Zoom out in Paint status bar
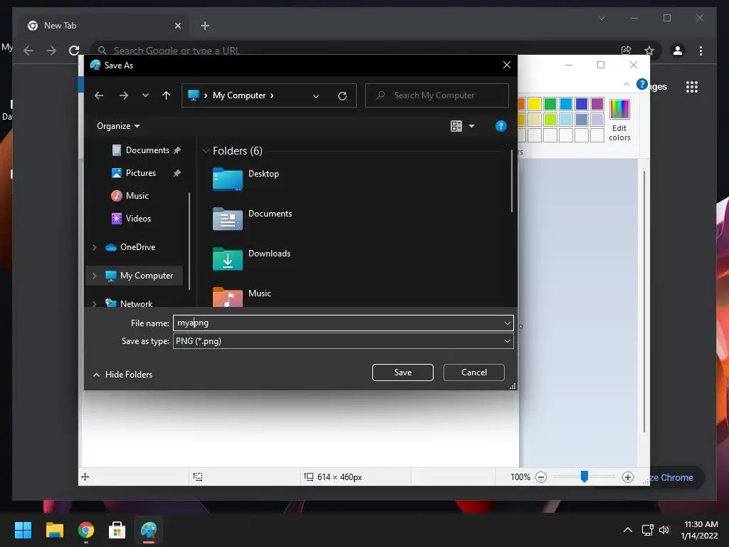Viewport: 729px width, 547px height. click(541, 477)
